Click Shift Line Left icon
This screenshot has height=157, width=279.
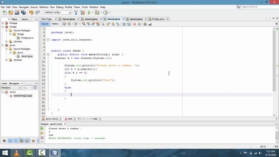[x=124, y=24]
